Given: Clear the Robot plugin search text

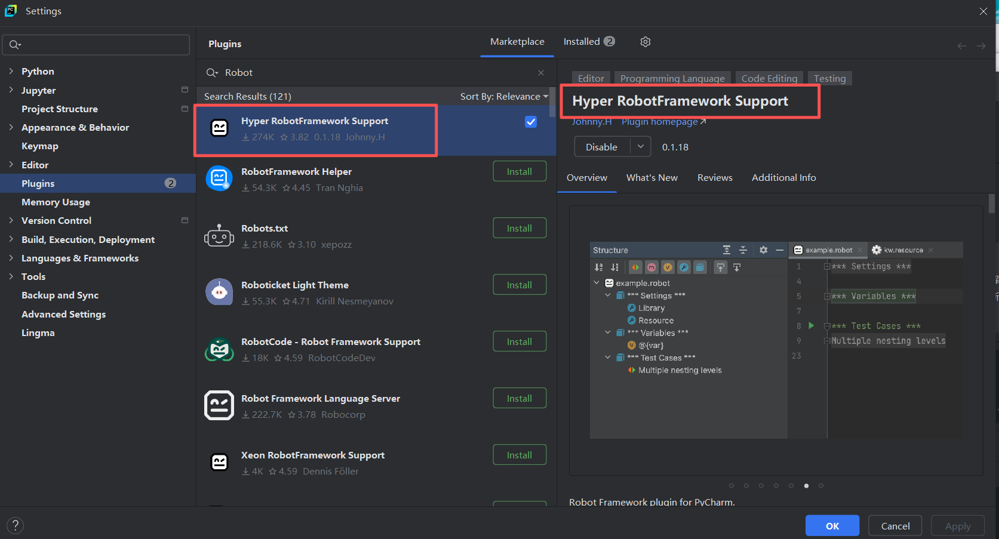Looking at the screenshot, I should 541,73.
